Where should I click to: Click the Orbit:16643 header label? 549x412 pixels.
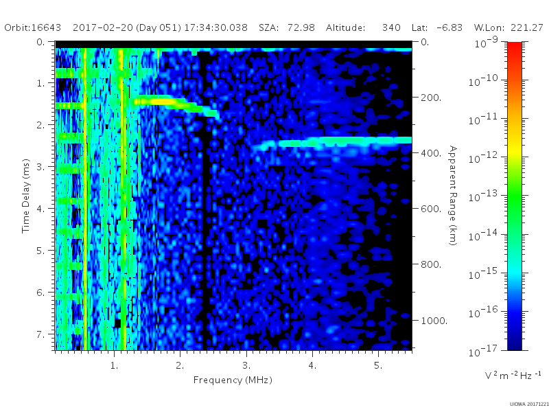pyautogui.click(x=32, y=27)
